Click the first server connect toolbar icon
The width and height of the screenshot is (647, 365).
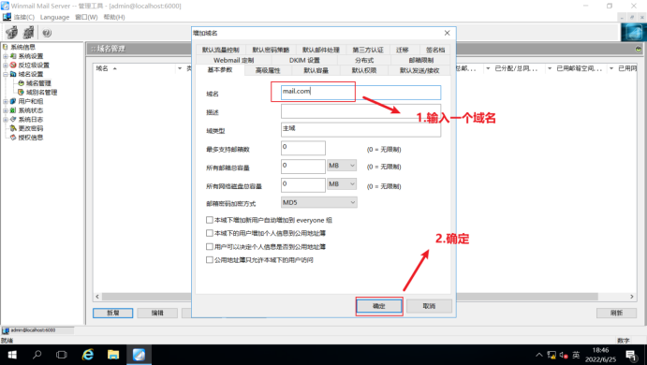[x=11, y=32]
